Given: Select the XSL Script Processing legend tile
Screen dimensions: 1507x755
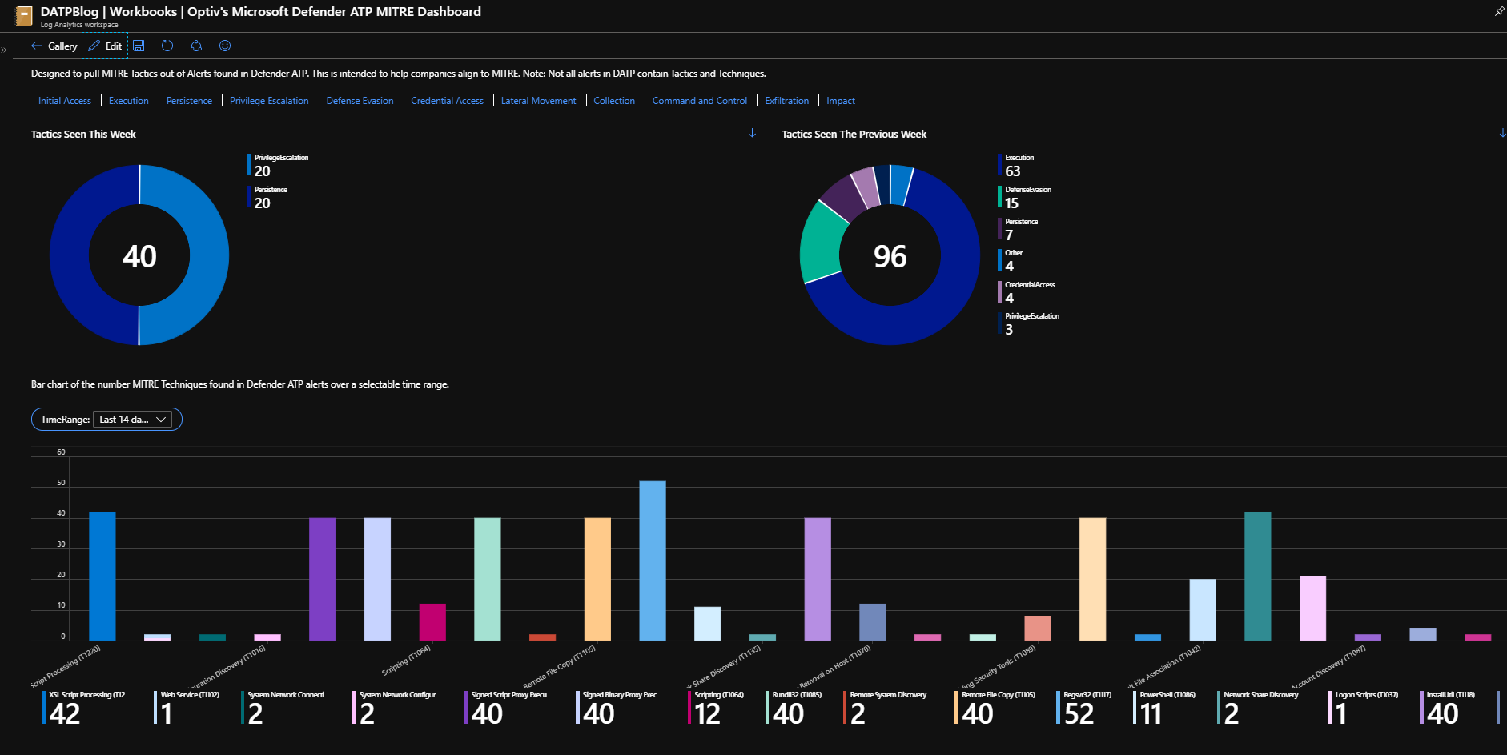Looking at the screenshot, I should tap(88, 708).
